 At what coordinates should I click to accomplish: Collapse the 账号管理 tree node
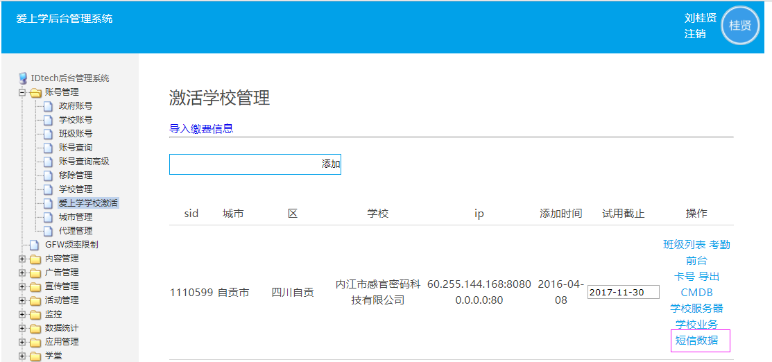point(22,92)
